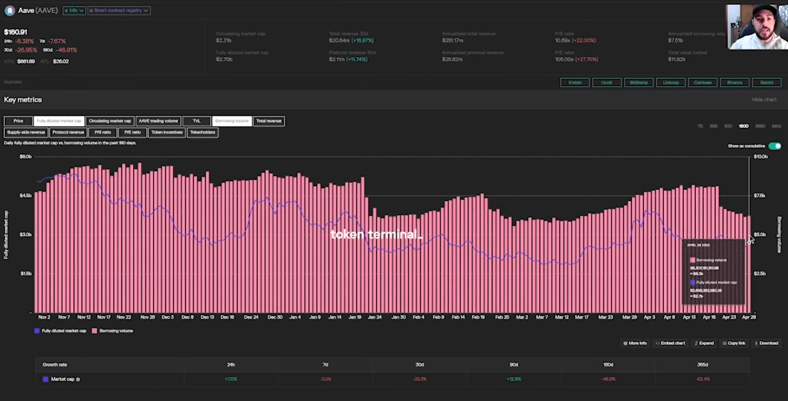
Task: Toggle Tokenholders metric
Action: 203,133
